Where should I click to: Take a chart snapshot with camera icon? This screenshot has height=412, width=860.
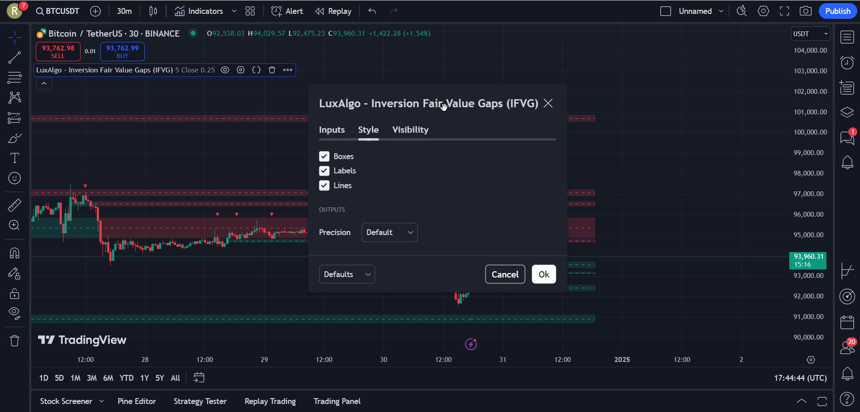tap(805, 11)
